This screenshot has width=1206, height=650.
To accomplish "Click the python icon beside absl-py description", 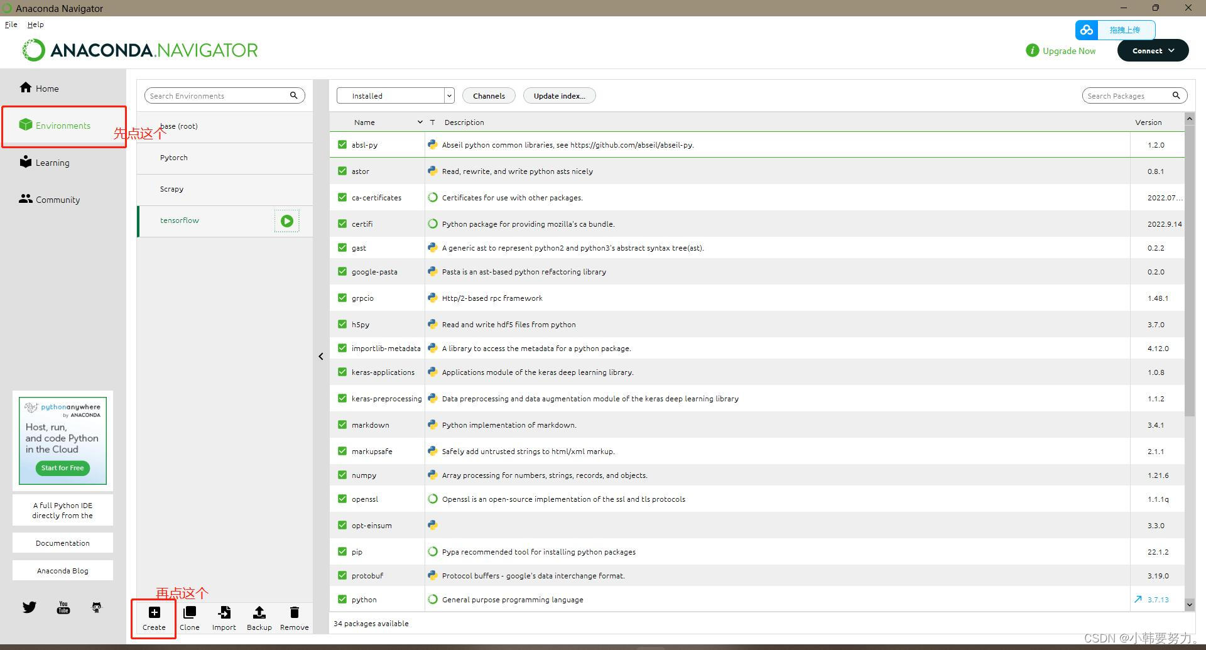I will tap(433, 144).
